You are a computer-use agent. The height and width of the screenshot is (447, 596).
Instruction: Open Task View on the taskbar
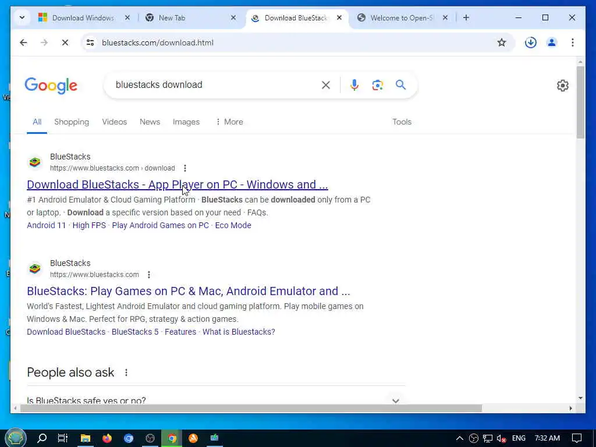pyautogui.click(x=63, y=438)
